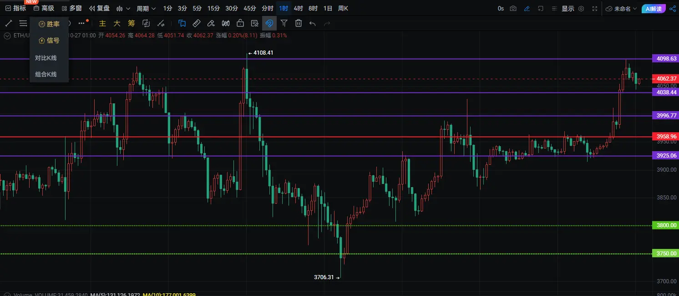This screenshot has width=679, height=296.
Task: Open the filter funnel tool
Action: (x=284, y=23)
